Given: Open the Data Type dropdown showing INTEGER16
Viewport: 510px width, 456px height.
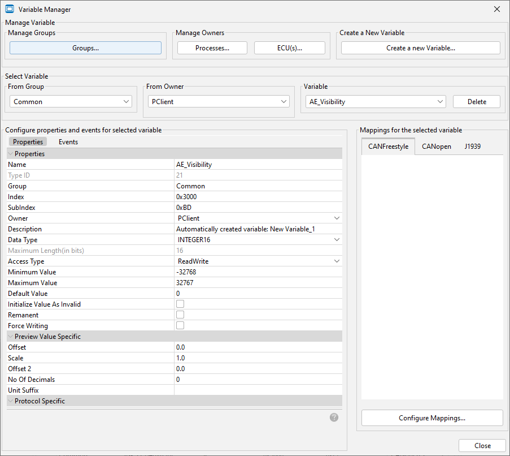Looking at the screenshot, I should click(x=337, y=239).
